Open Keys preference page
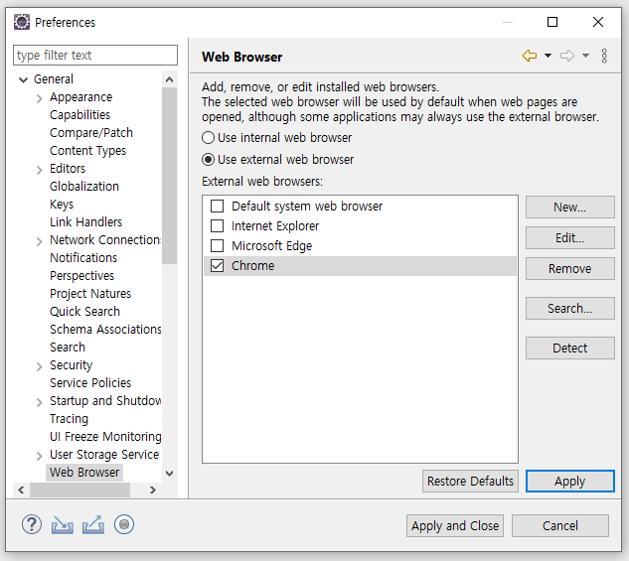Viewport: 629px width, 561px height. (62, 205)
